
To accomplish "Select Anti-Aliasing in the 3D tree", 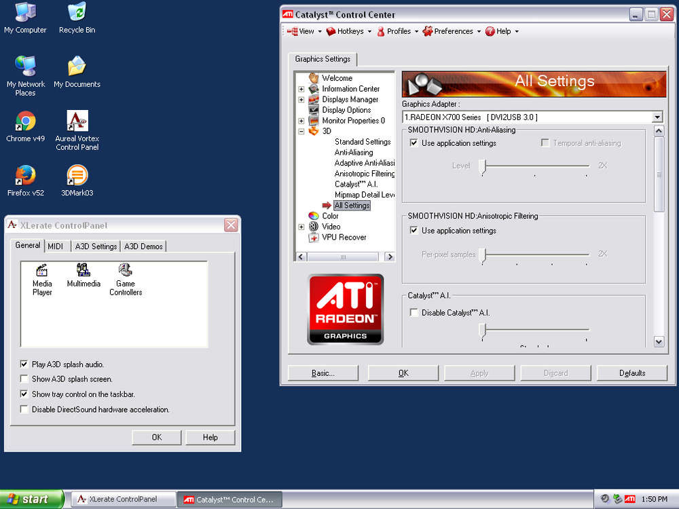I will click(x=353, y=152).
